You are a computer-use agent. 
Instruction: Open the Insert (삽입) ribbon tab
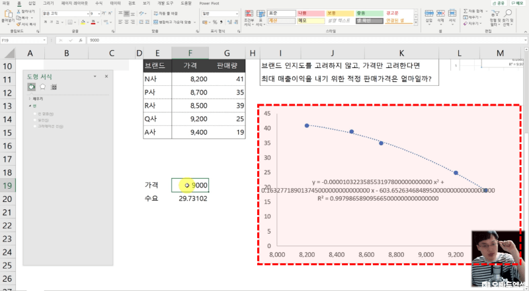[32, 3]
